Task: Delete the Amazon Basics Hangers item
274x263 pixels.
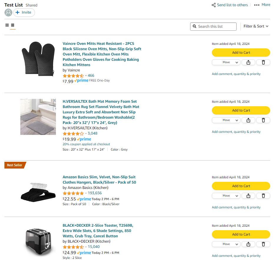Action: point(263,196)
